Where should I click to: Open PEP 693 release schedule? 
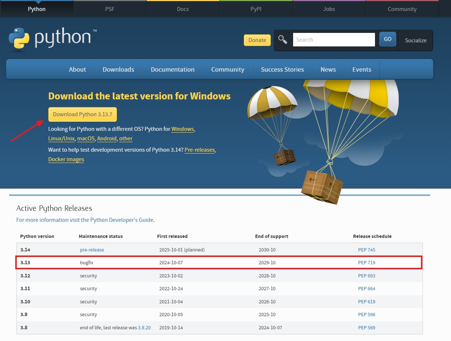(367, 276)
